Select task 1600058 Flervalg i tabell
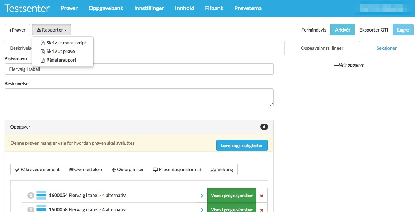Screen dimensions: 415x212 click(x=88, y=209)
